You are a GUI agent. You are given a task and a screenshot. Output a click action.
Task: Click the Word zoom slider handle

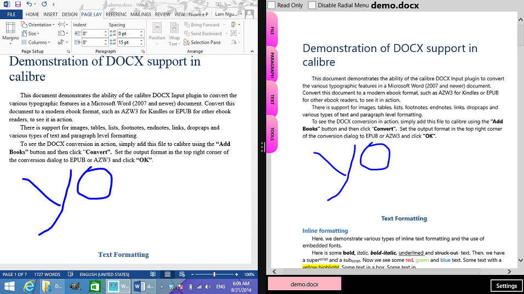tap(214, 274)
